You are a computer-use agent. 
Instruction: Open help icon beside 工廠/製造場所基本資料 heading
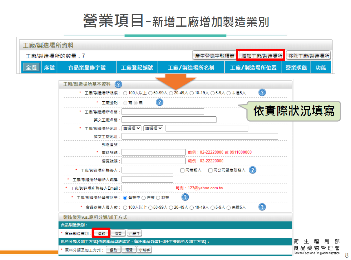(118, 85)
